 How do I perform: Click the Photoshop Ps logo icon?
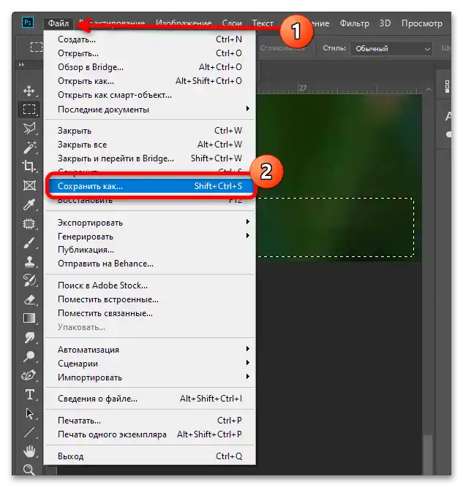tap(28, 23)
